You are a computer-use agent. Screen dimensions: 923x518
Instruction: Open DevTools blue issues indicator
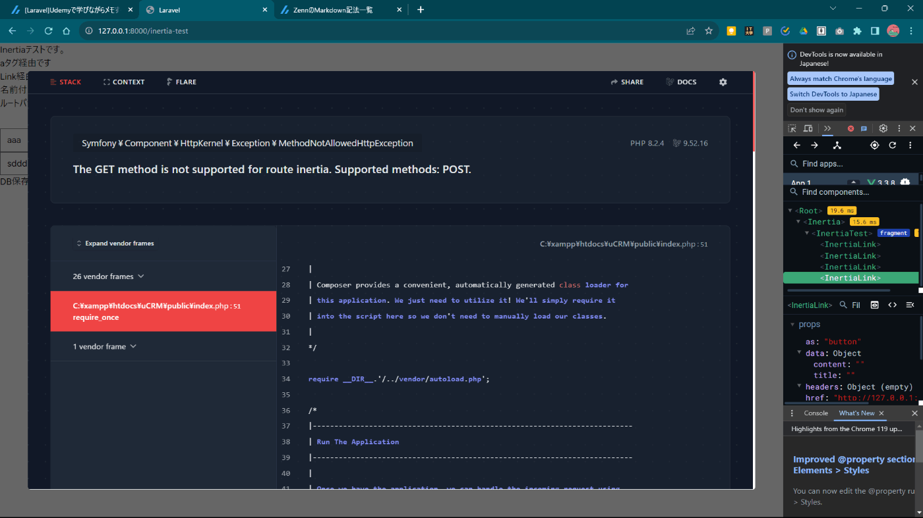pos(864,128)
